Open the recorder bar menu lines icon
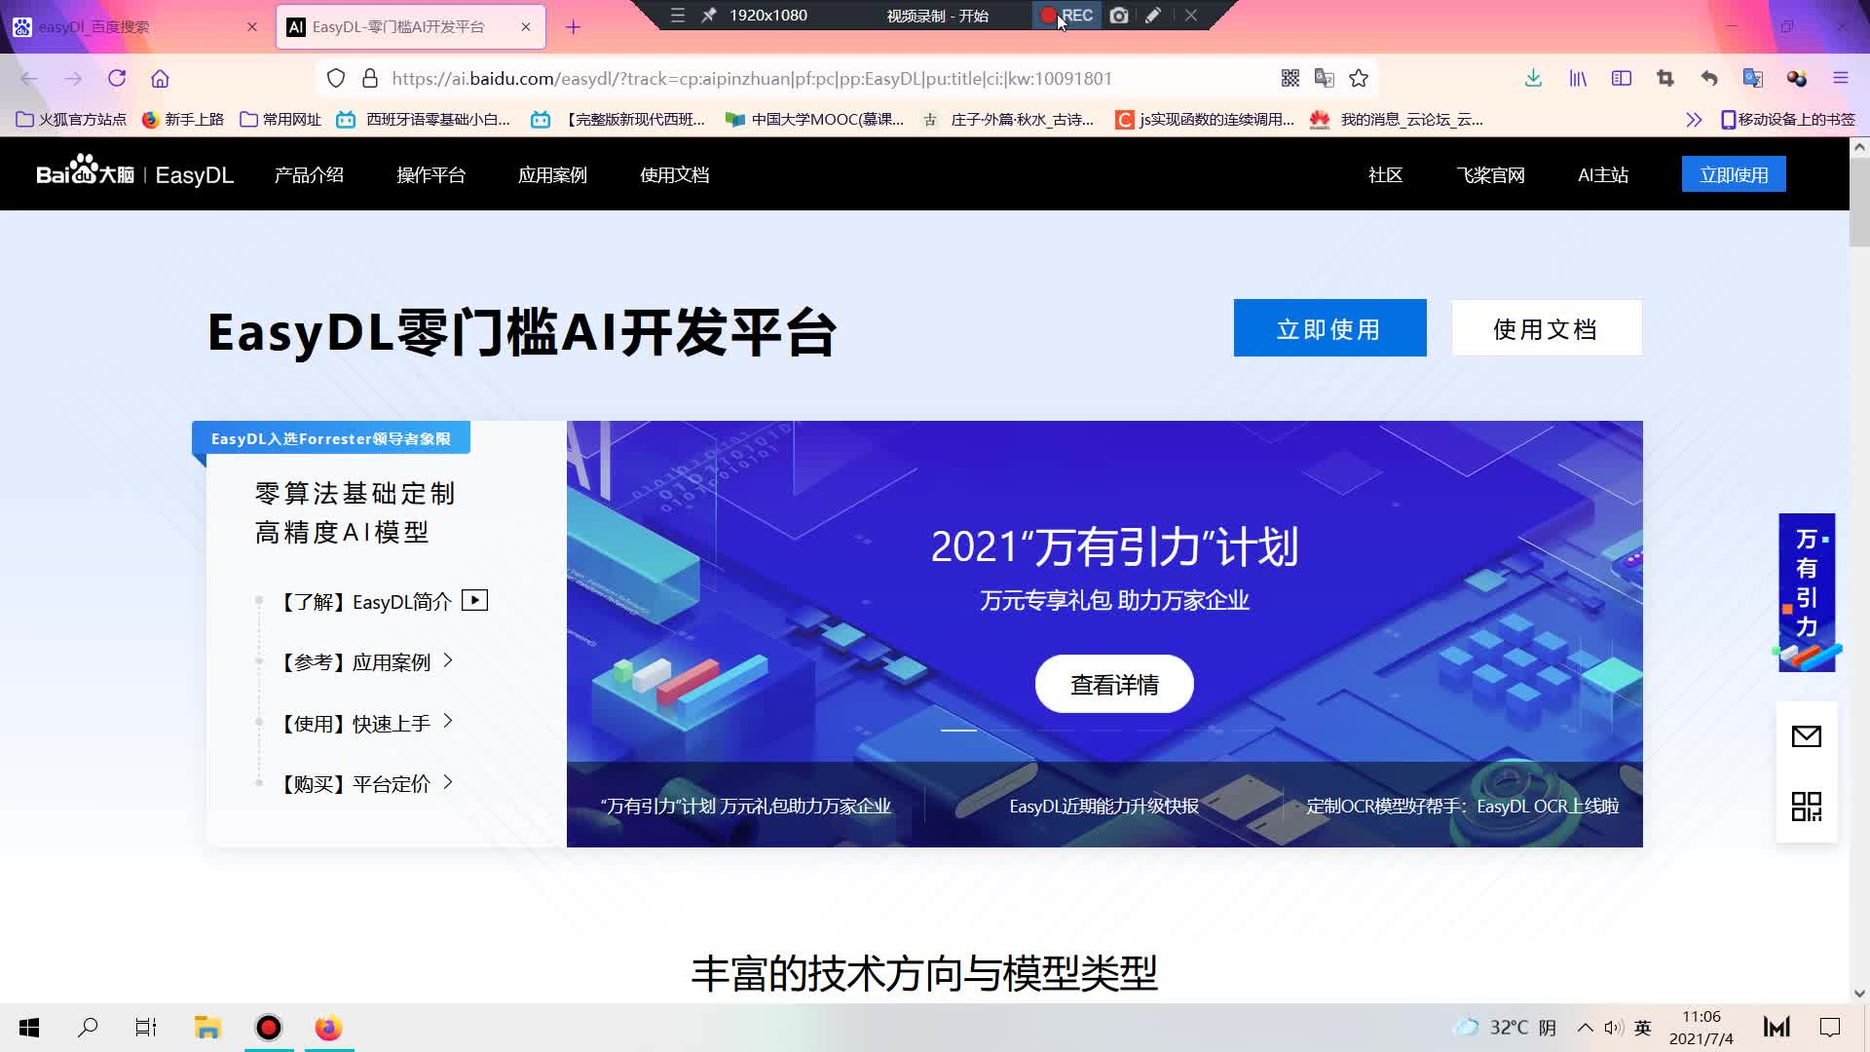The width and height of the screenshot is (1870, 1052). pos(678,16)
